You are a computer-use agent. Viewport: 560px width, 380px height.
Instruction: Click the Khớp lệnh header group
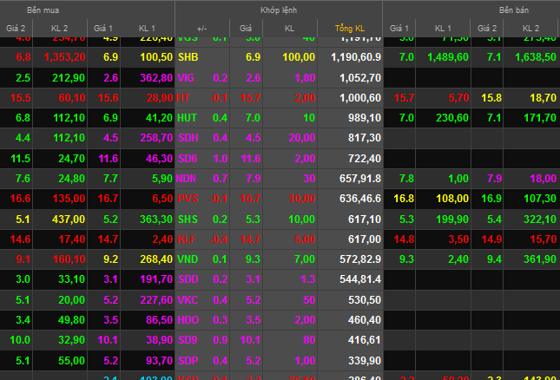tap(279, 10)
